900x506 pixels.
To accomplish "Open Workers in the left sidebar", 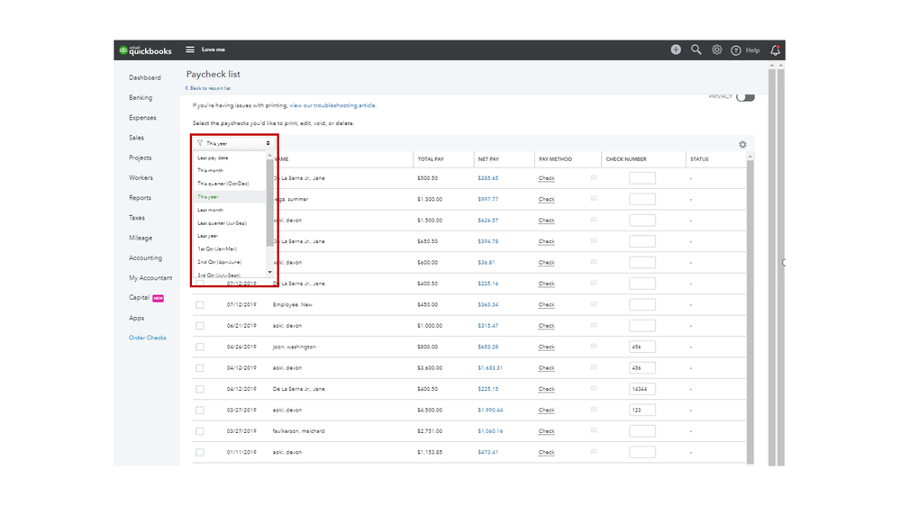I will coord(141,178).
